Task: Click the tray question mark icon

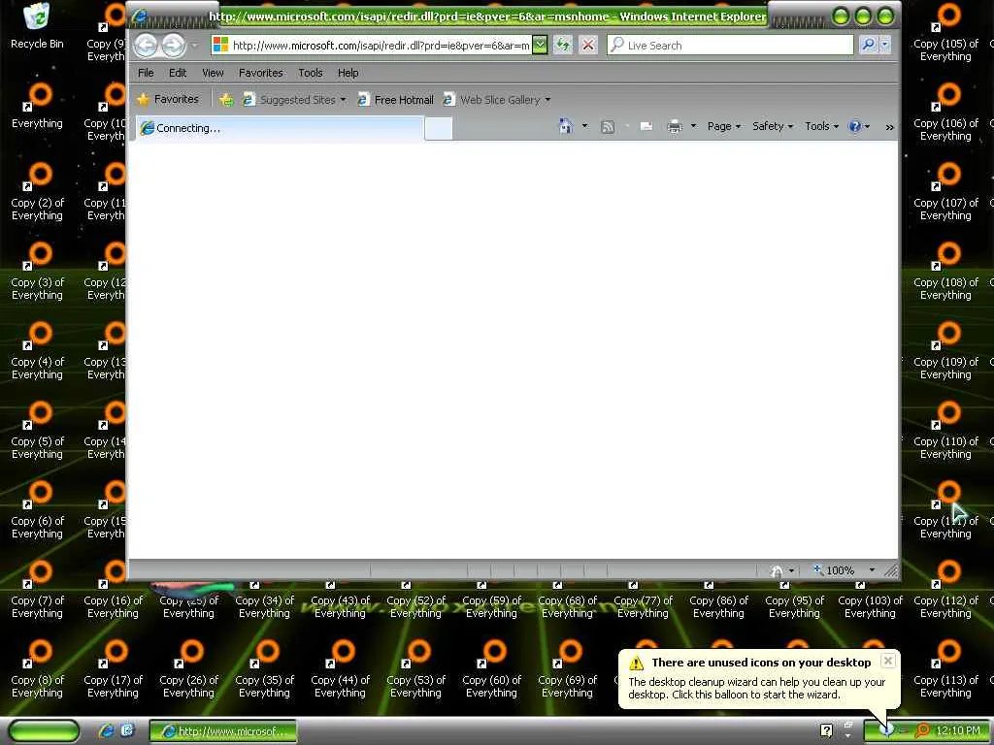Action: pyautogui.click(x=826, y=731)
